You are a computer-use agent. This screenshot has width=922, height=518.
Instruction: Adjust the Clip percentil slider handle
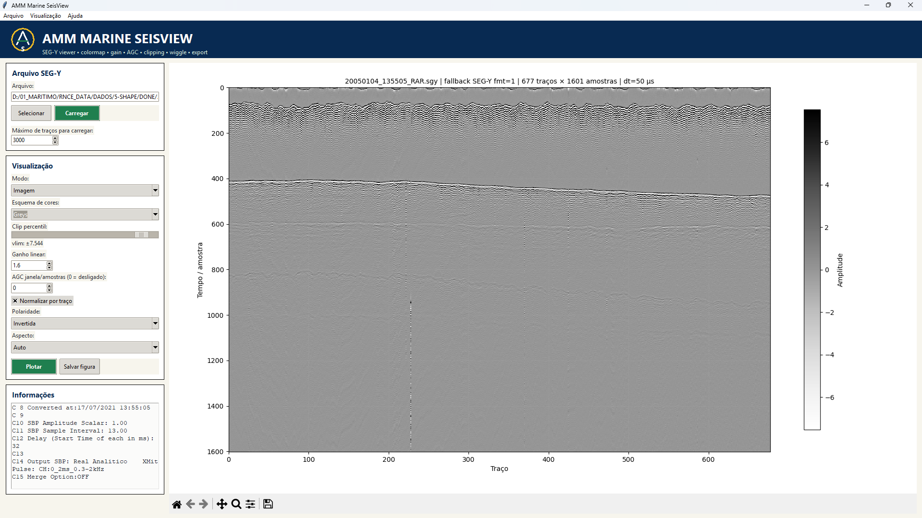tap(142, 235)
